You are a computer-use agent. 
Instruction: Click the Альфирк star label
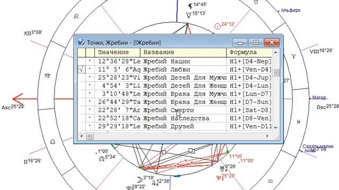291,10
